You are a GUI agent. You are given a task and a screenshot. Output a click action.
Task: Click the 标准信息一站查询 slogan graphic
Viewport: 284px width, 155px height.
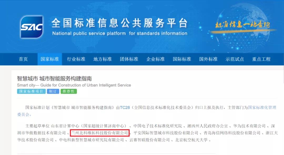(x=242, y=25)
